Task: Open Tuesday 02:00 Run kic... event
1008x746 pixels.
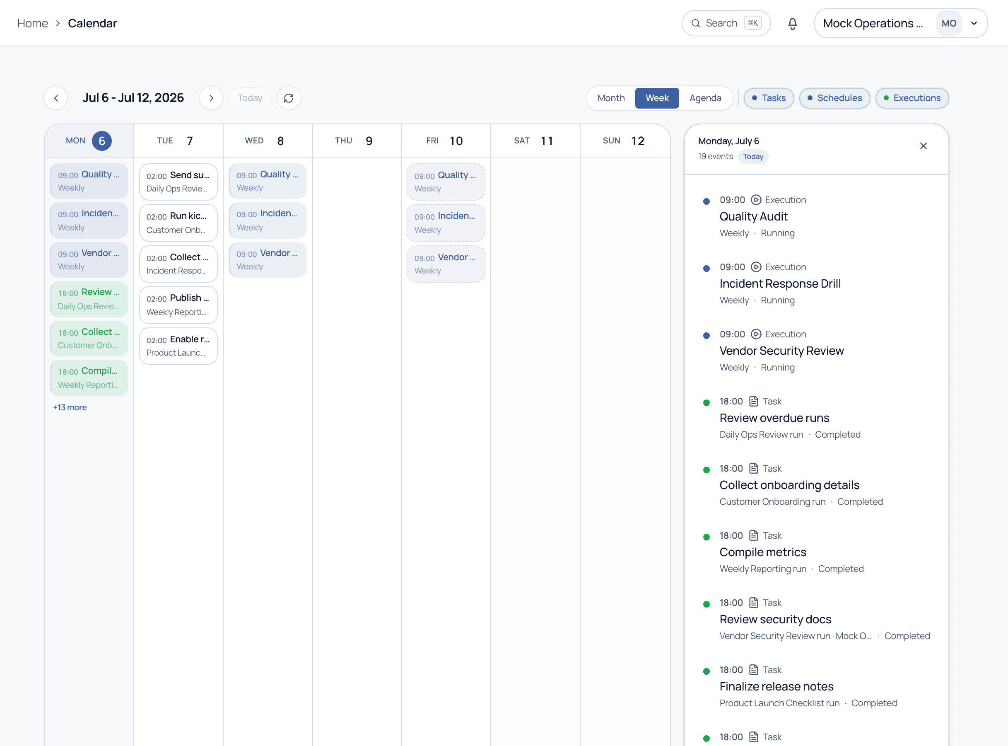Action: (x=178, y=223)
